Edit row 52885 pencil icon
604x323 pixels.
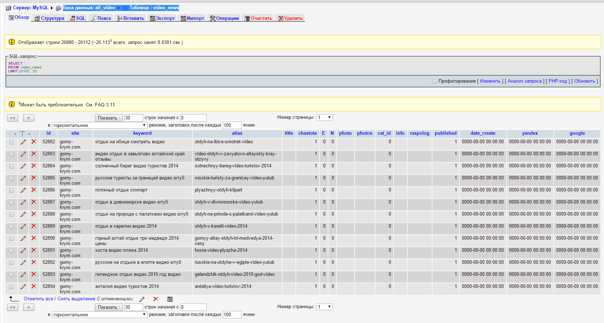click(23, 178)
